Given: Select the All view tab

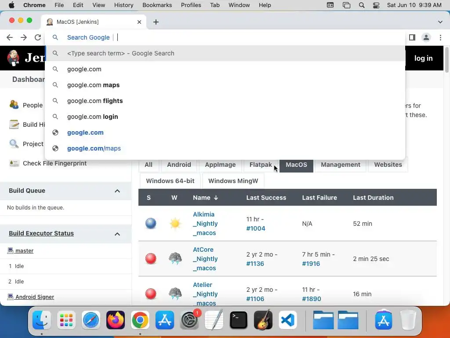Looking at the screenshot, I should tap(149, 165).
